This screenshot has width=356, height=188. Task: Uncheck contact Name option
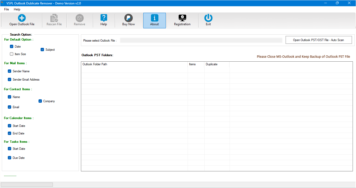[x=9, y=97]
